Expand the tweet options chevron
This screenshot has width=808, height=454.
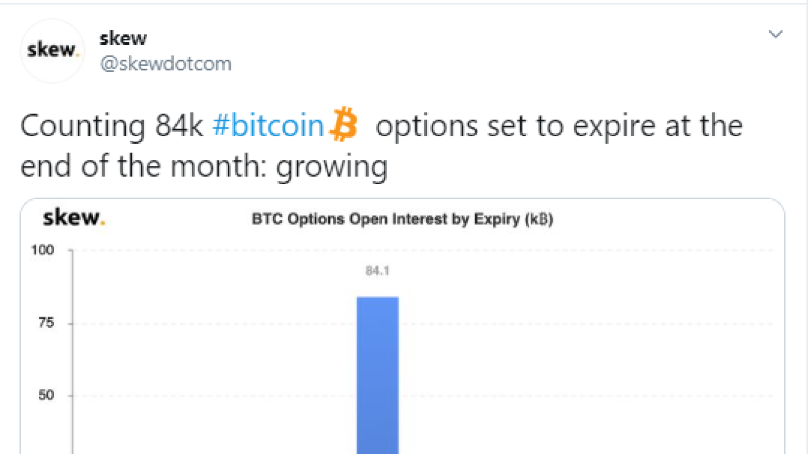pyautogui.click(x=776, y=34)
